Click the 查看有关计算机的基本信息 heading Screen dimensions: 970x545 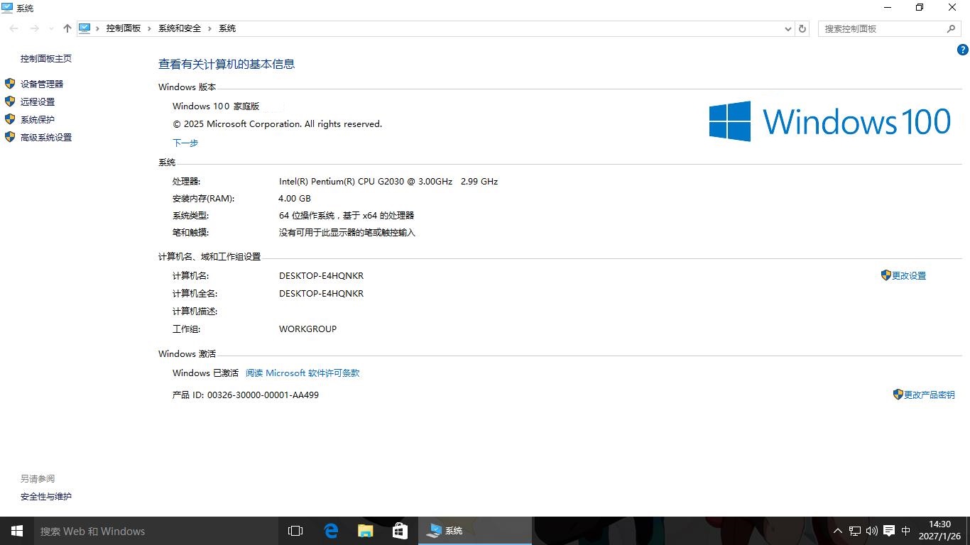[x=227, y=64]
